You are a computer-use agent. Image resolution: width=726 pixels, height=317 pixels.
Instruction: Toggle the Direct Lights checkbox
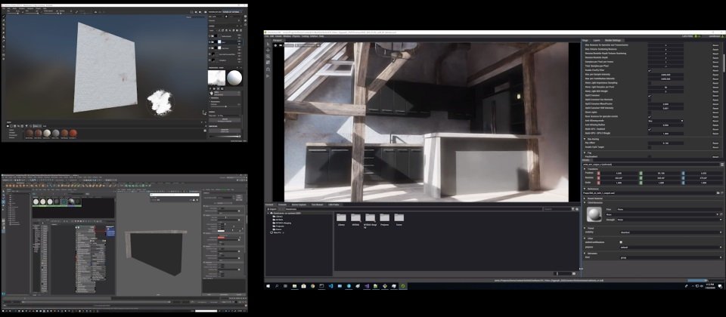(x=650, y=112)
